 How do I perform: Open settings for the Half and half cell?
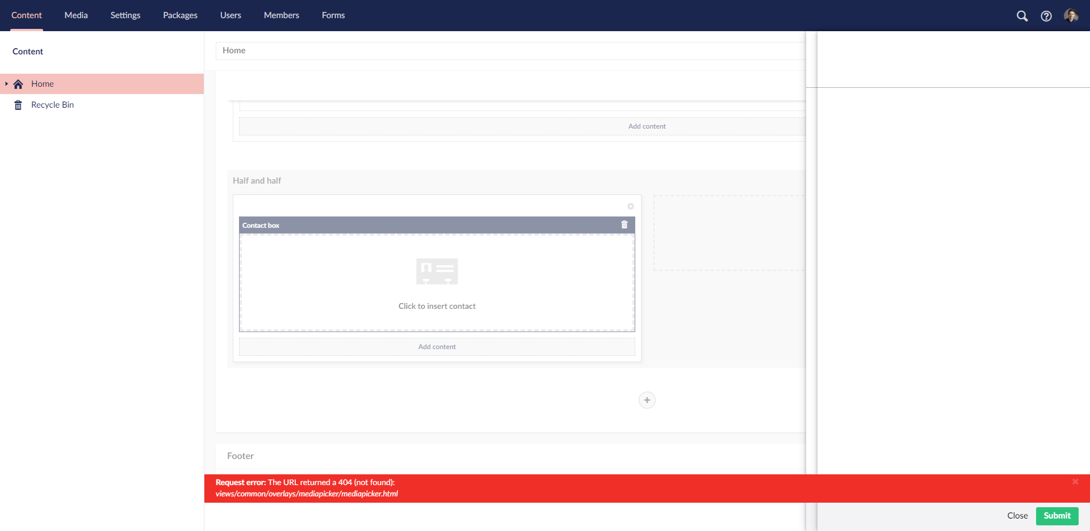pos(630,206)
